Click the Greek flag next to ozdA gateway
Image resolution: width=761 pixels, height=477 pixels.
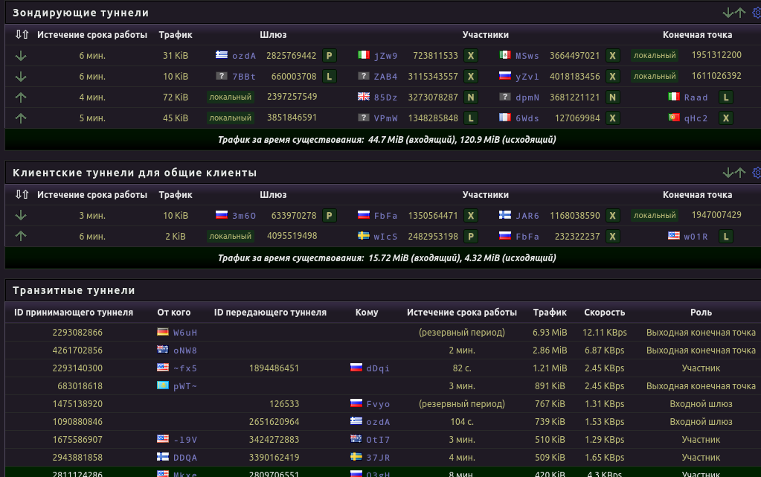(222, 55)
